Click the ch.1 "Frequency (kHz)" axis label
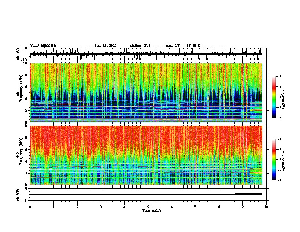 point(21,88)
